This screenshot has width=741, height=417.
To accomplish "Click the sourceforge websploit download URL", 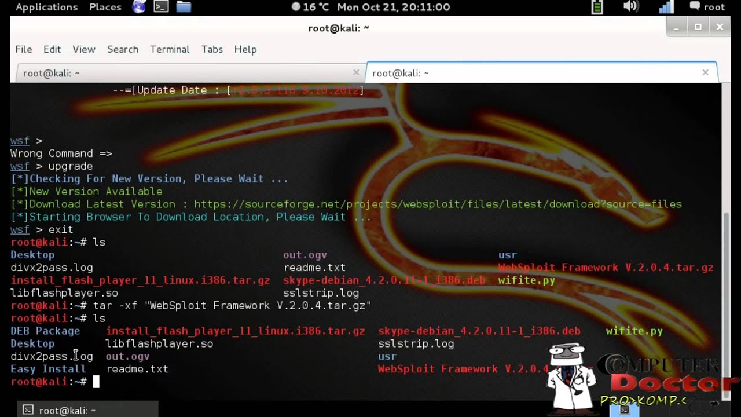I will pos(438,204).
